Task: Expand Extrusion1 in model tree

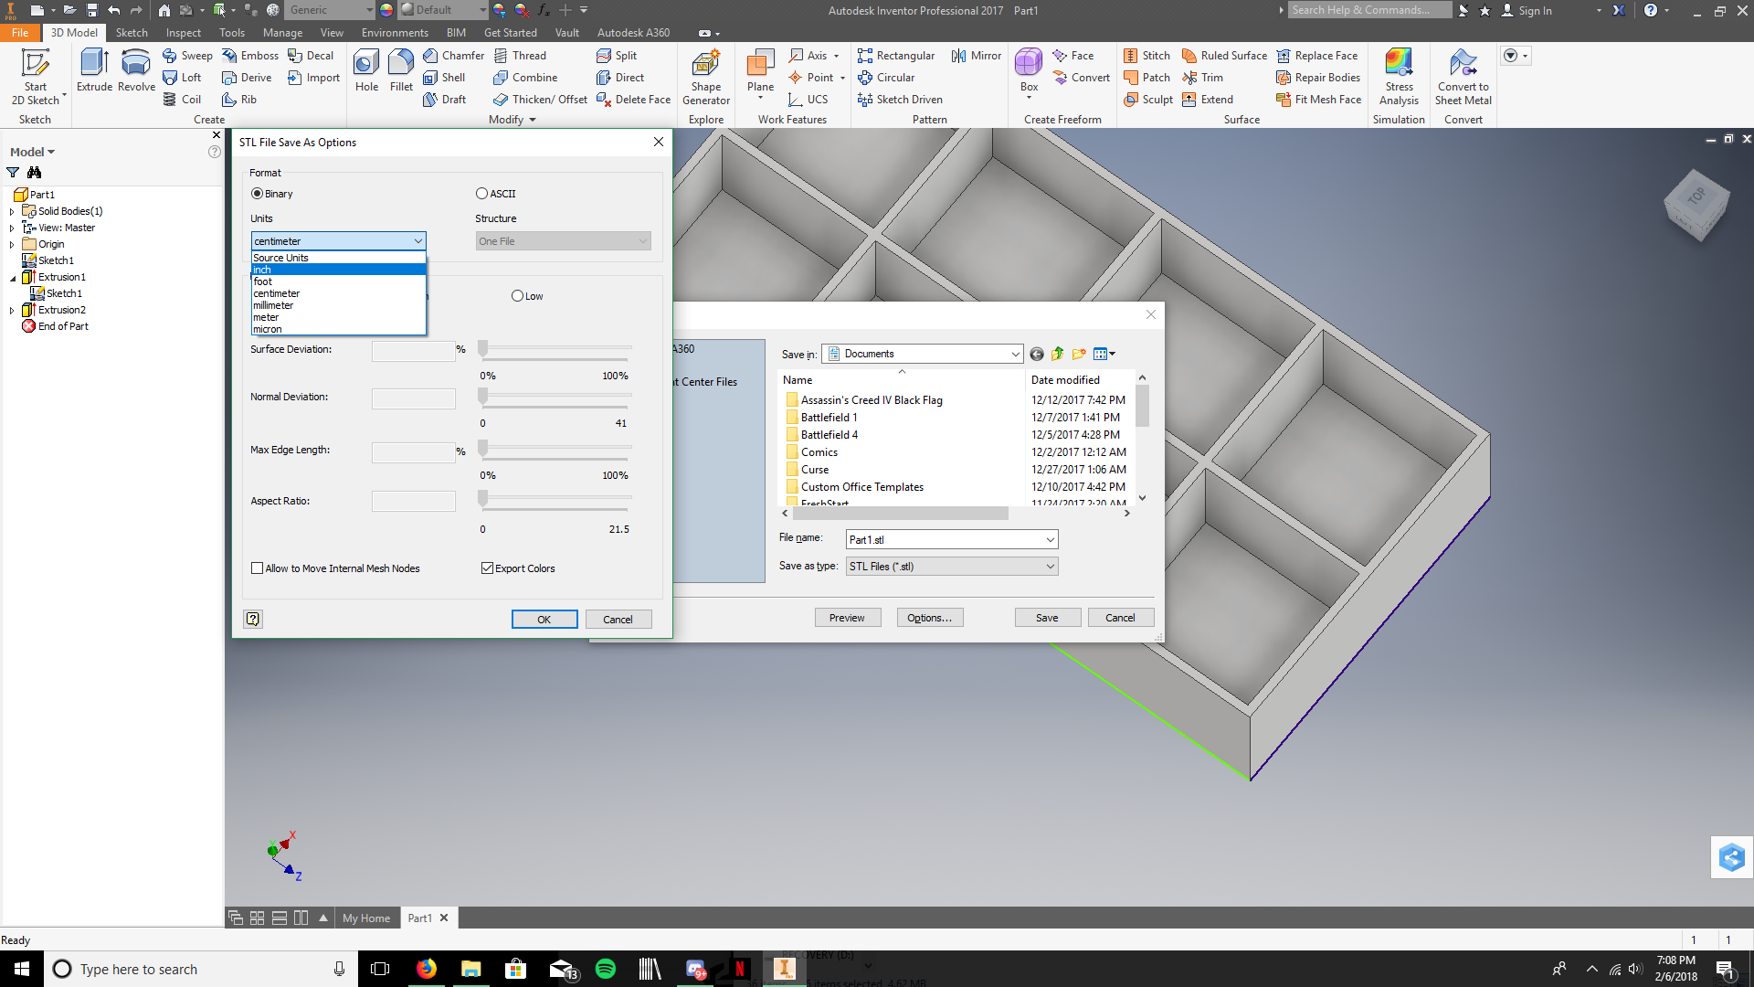Action: 12,277
